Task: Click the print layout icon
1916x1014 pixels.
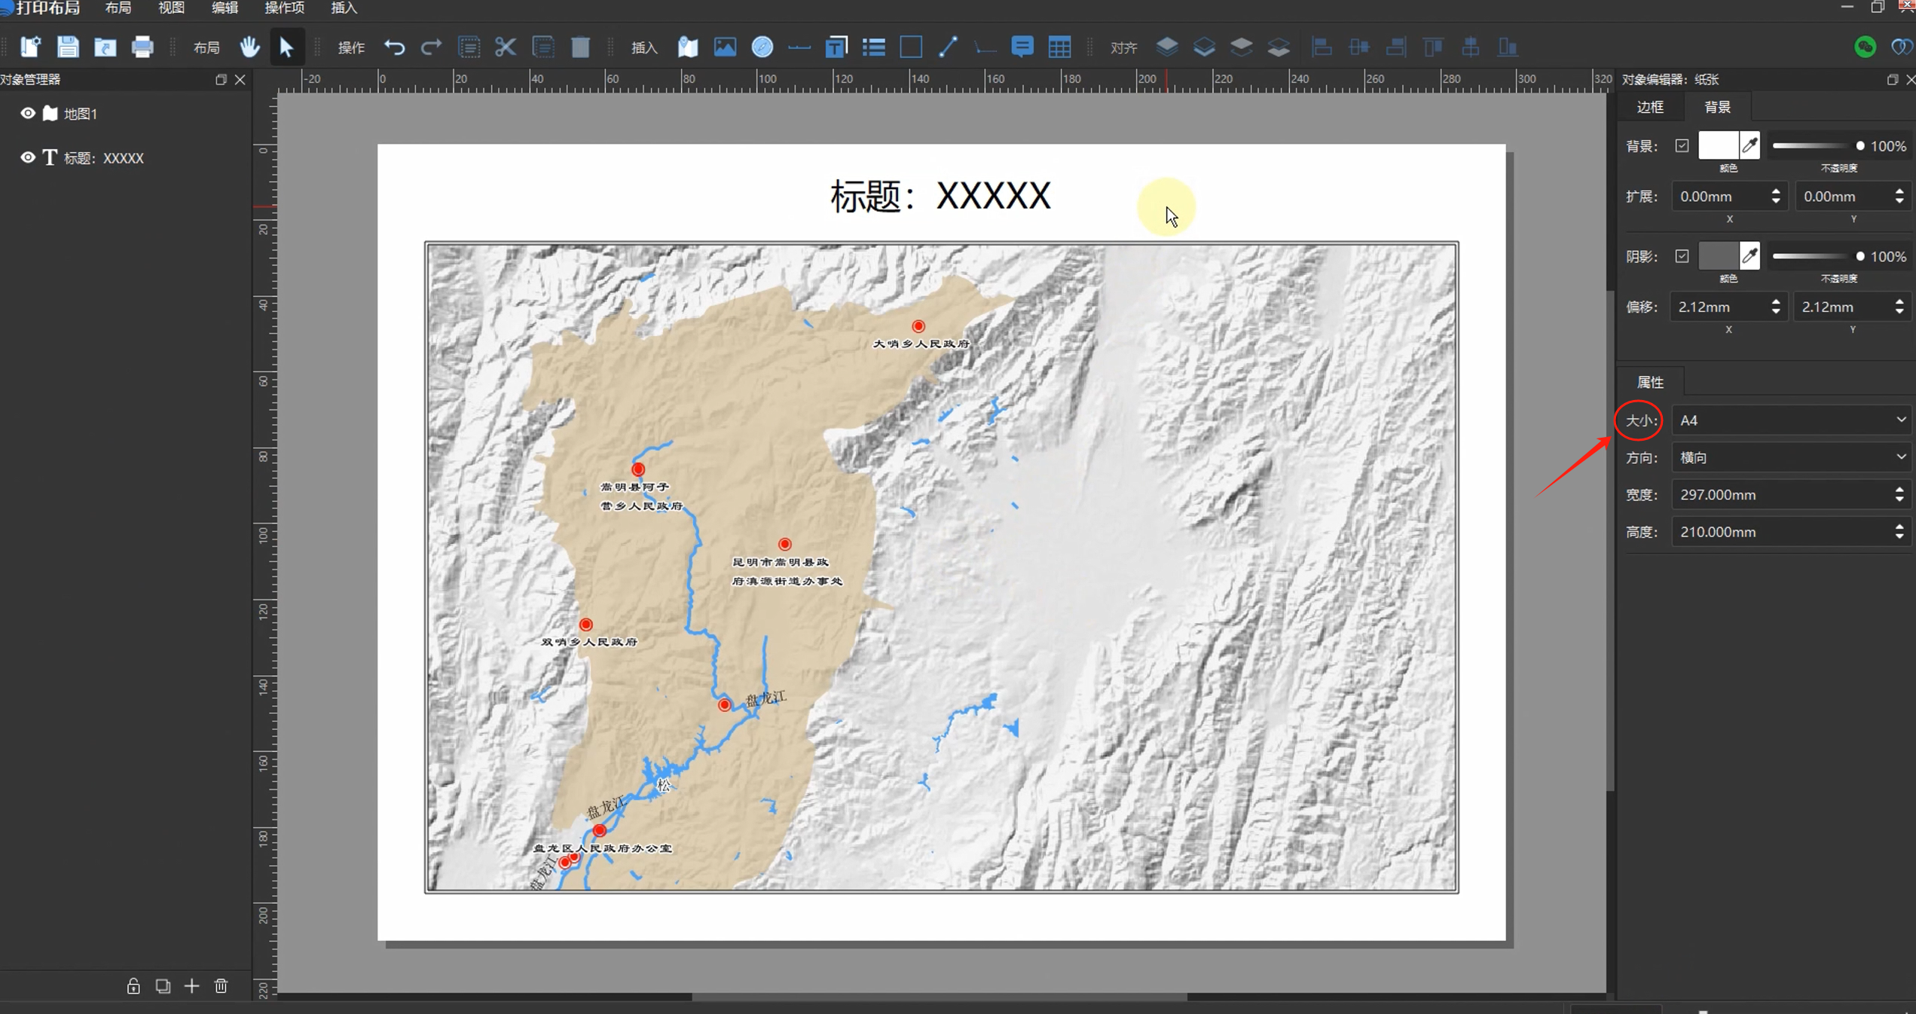Action: point(142,47)
